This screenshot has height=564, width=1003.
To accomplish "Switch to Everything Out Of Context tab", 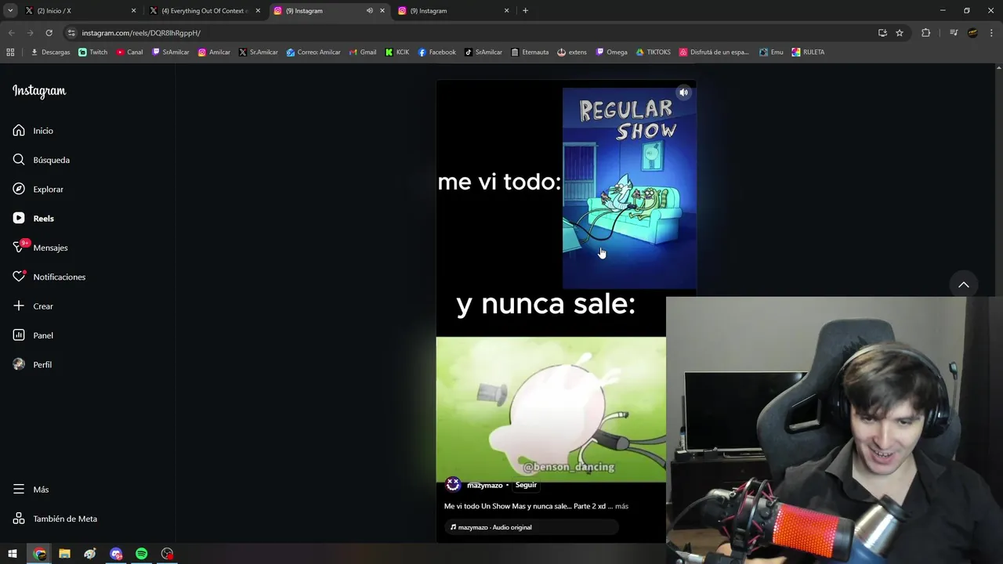I will (x=205, y=11).
